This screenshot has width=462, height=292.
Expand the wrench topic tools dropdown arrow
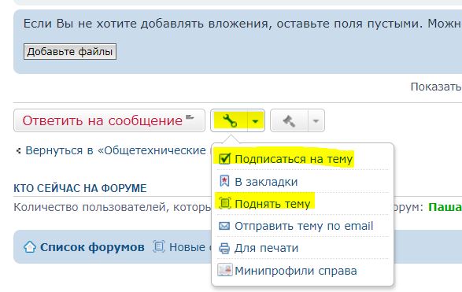(x=255, y=121)
